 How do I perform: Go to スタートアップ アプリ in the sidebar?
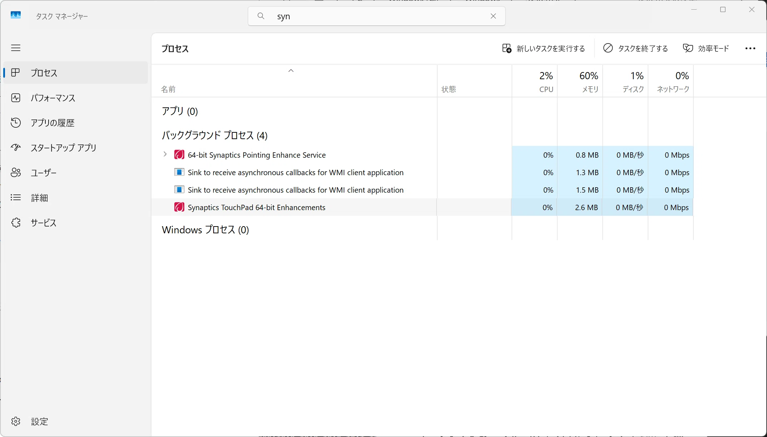coord(75,148)
